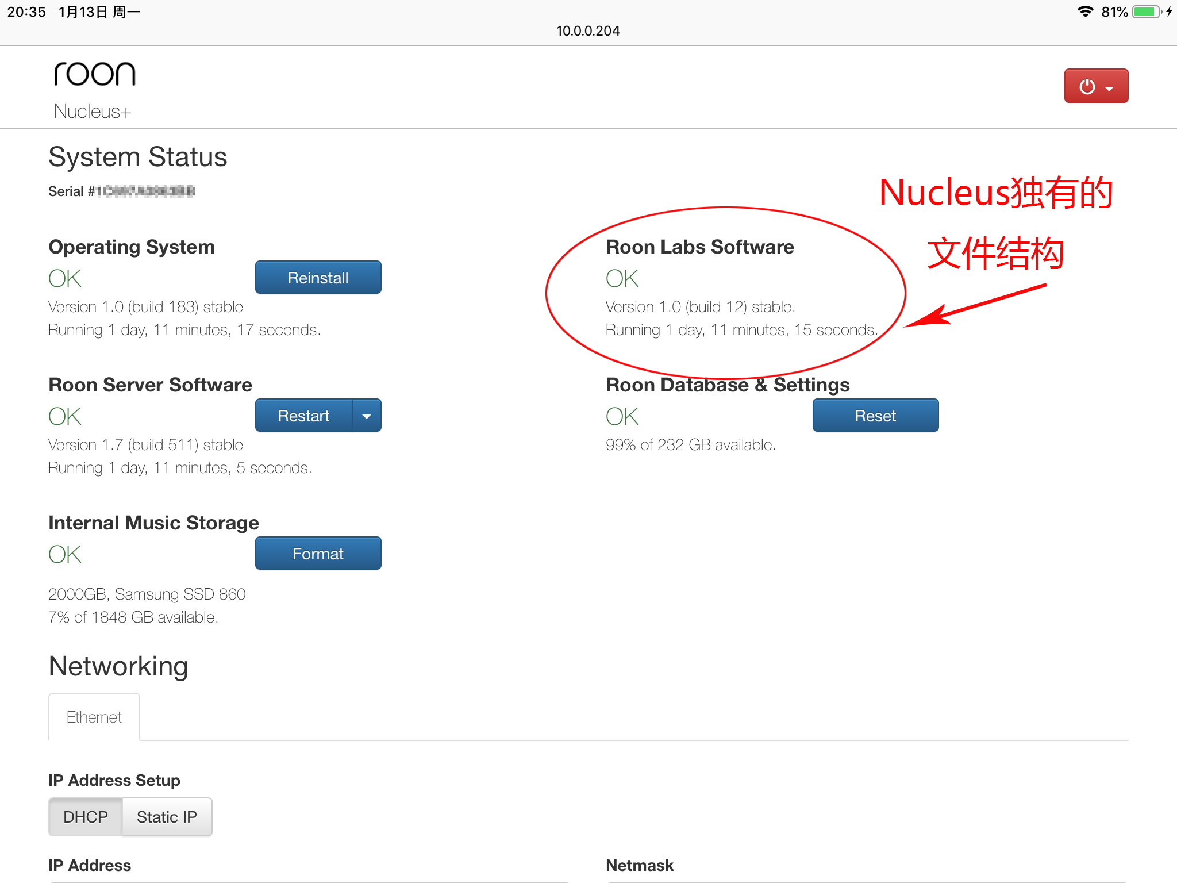
Task: Click 'Version 1.0 (build 12) stable.' text
Action: [701, 307]
